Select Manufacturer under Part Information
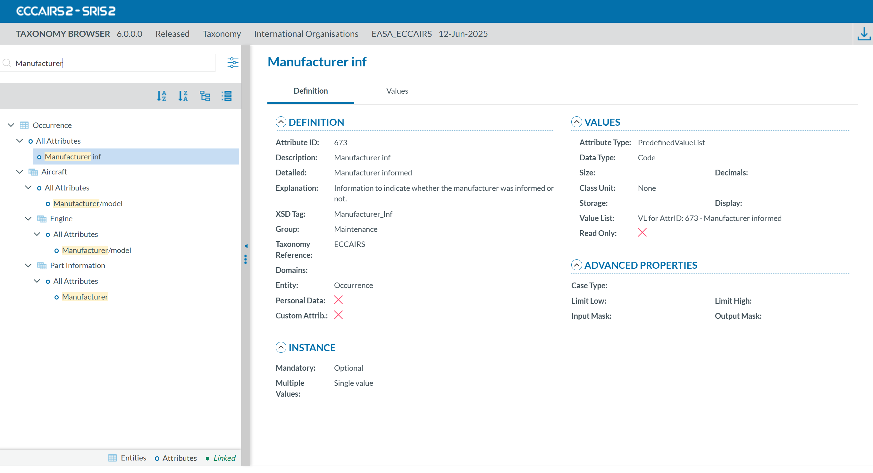Viewport: 873px width, 473px height. click(x=85, y=297)
